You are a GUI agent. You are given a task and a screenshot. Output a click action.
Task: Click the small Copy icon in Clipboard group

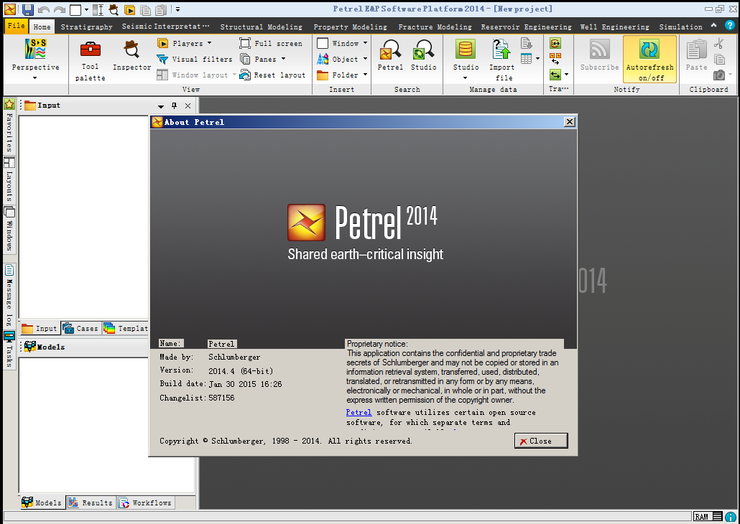718,59
